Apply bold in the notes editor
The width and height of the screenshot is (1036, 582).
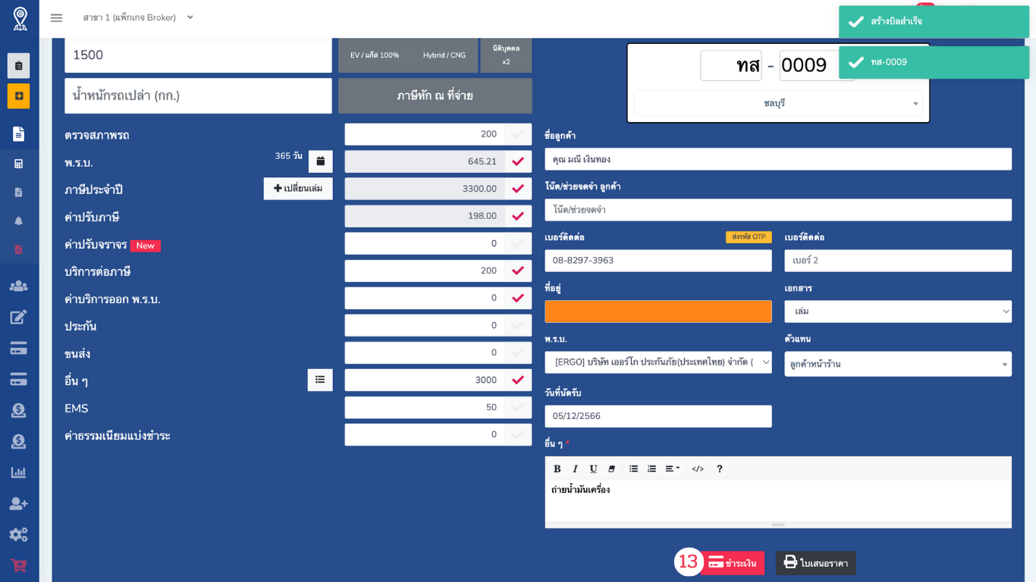pos(557,469)
